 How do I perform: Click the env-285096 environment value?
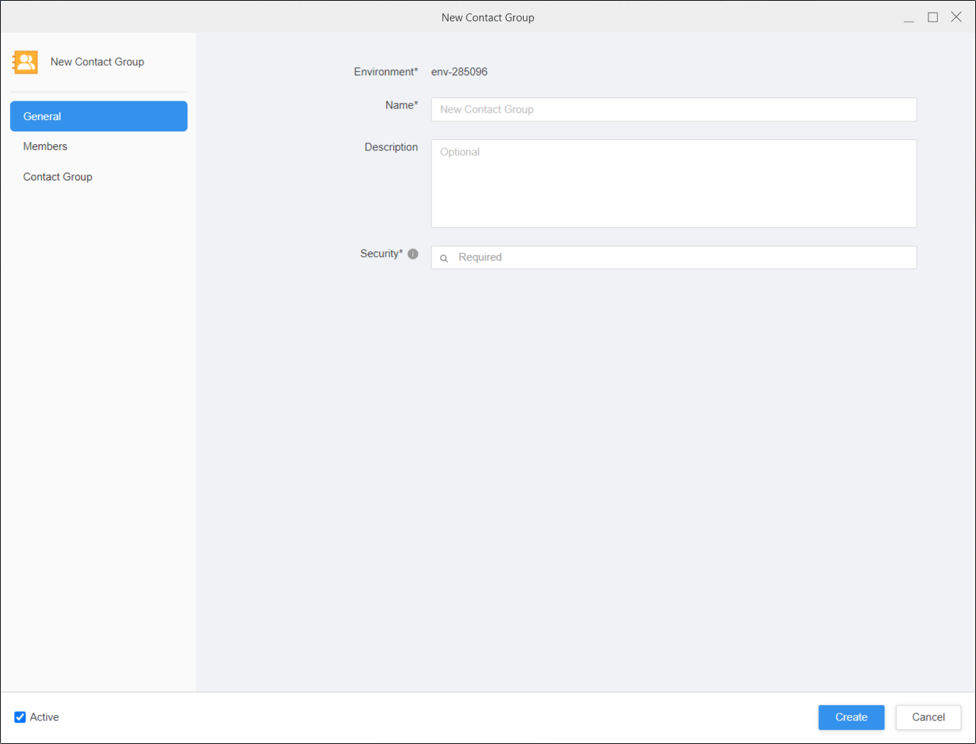tap(459, 72)
